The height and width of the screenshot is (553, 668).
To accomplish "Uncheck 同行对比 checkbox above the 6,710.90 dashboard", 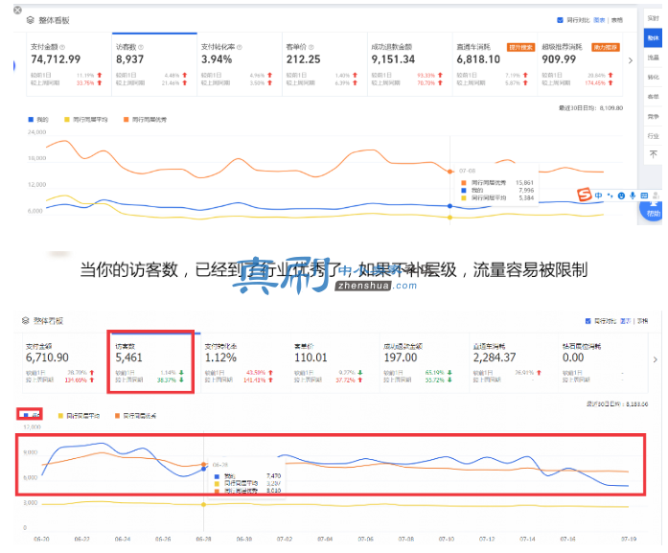I will click(588, 321).
